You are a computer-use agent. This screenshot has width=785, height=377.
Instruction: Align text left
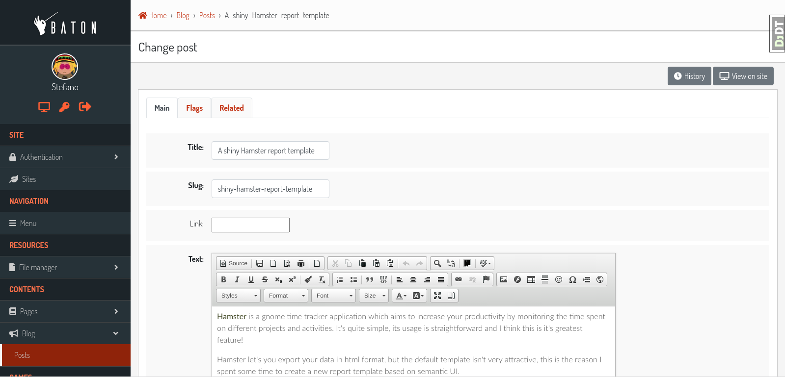[x=400, y=279]
